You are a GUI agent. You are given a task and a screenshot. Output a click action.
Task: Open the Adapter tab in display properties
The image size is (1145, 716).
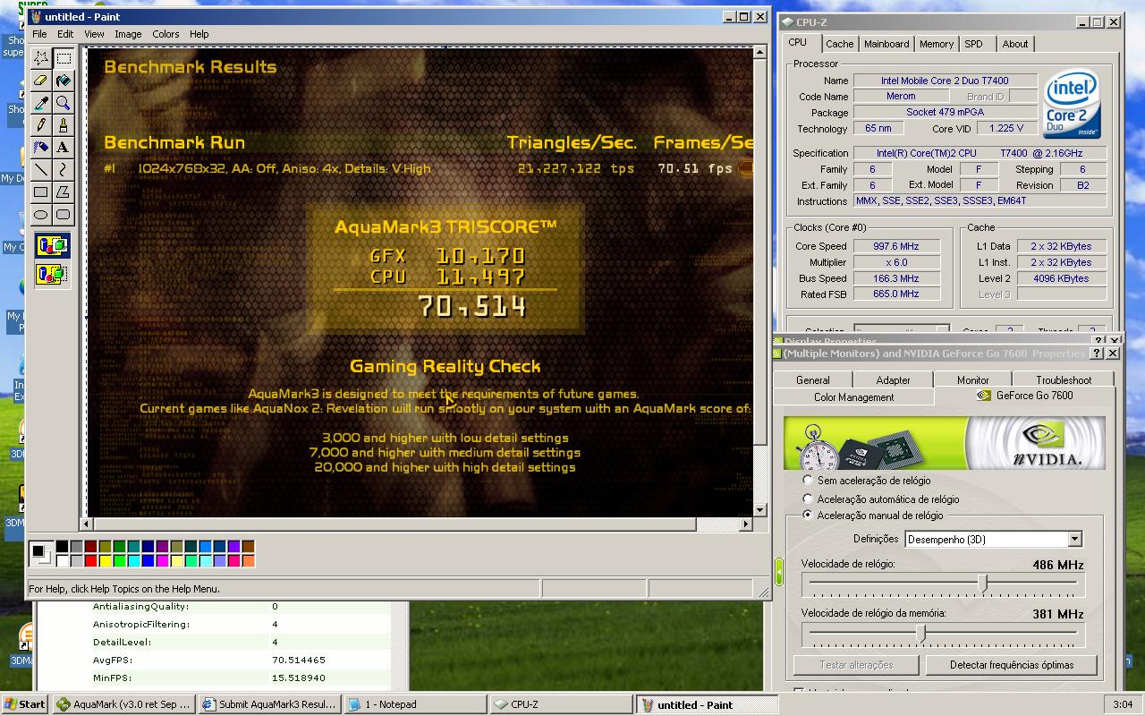coord(892,380)
